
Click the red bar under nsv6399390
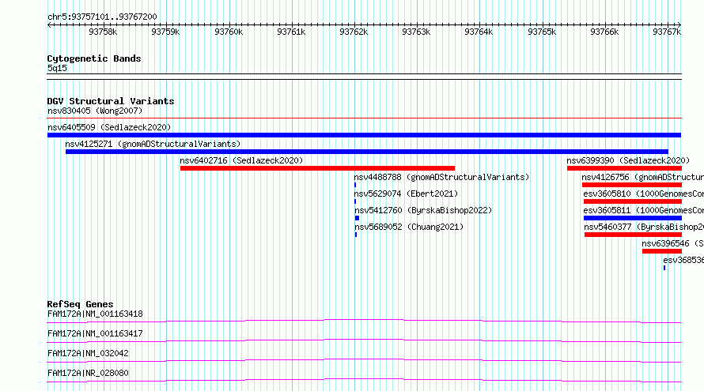tap(624, 168)
